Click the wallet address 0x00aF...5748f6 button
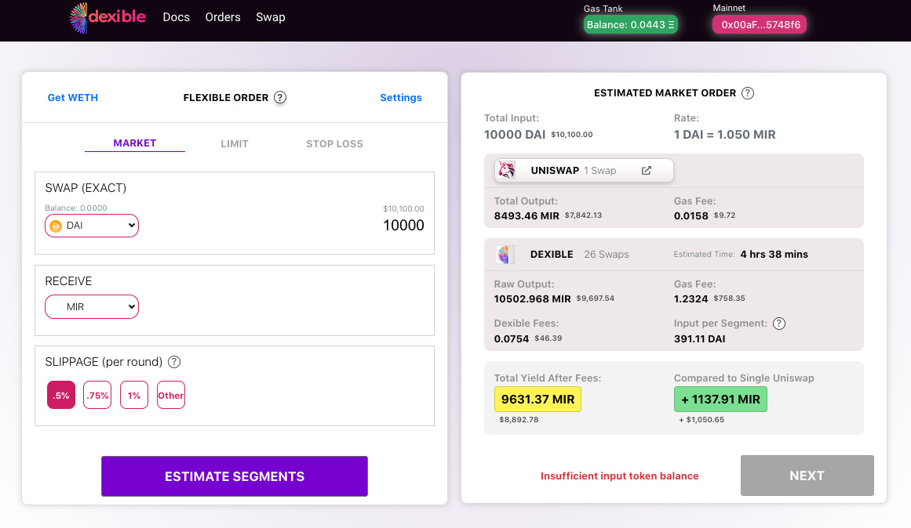 (760, 24)
